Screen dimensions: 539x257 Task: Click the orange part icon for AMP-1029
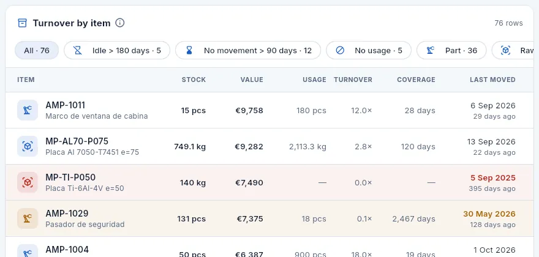click(x=28, y=218)
